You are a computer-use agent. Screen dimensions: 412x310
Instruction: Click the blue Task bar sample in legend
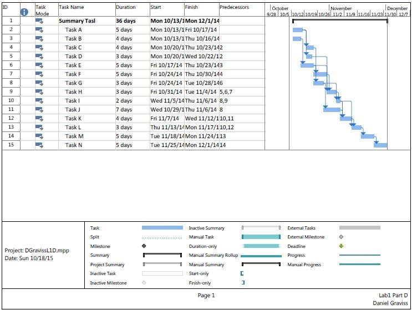coord(162,227)
